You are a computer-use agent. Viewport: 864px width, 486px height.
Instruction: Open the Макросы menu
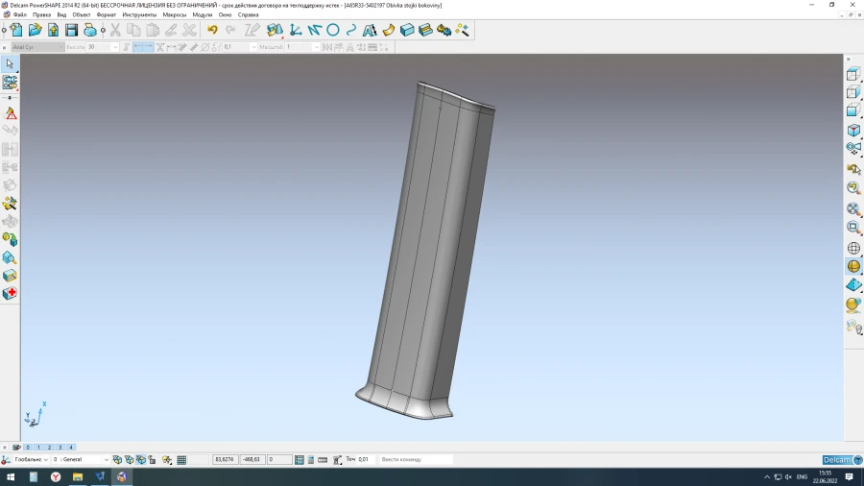(x=175, y=15)
